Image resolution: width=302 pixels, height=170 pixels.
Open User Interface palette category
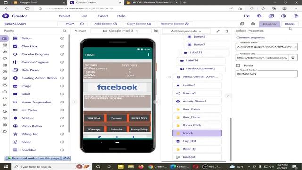click(5, 39)
